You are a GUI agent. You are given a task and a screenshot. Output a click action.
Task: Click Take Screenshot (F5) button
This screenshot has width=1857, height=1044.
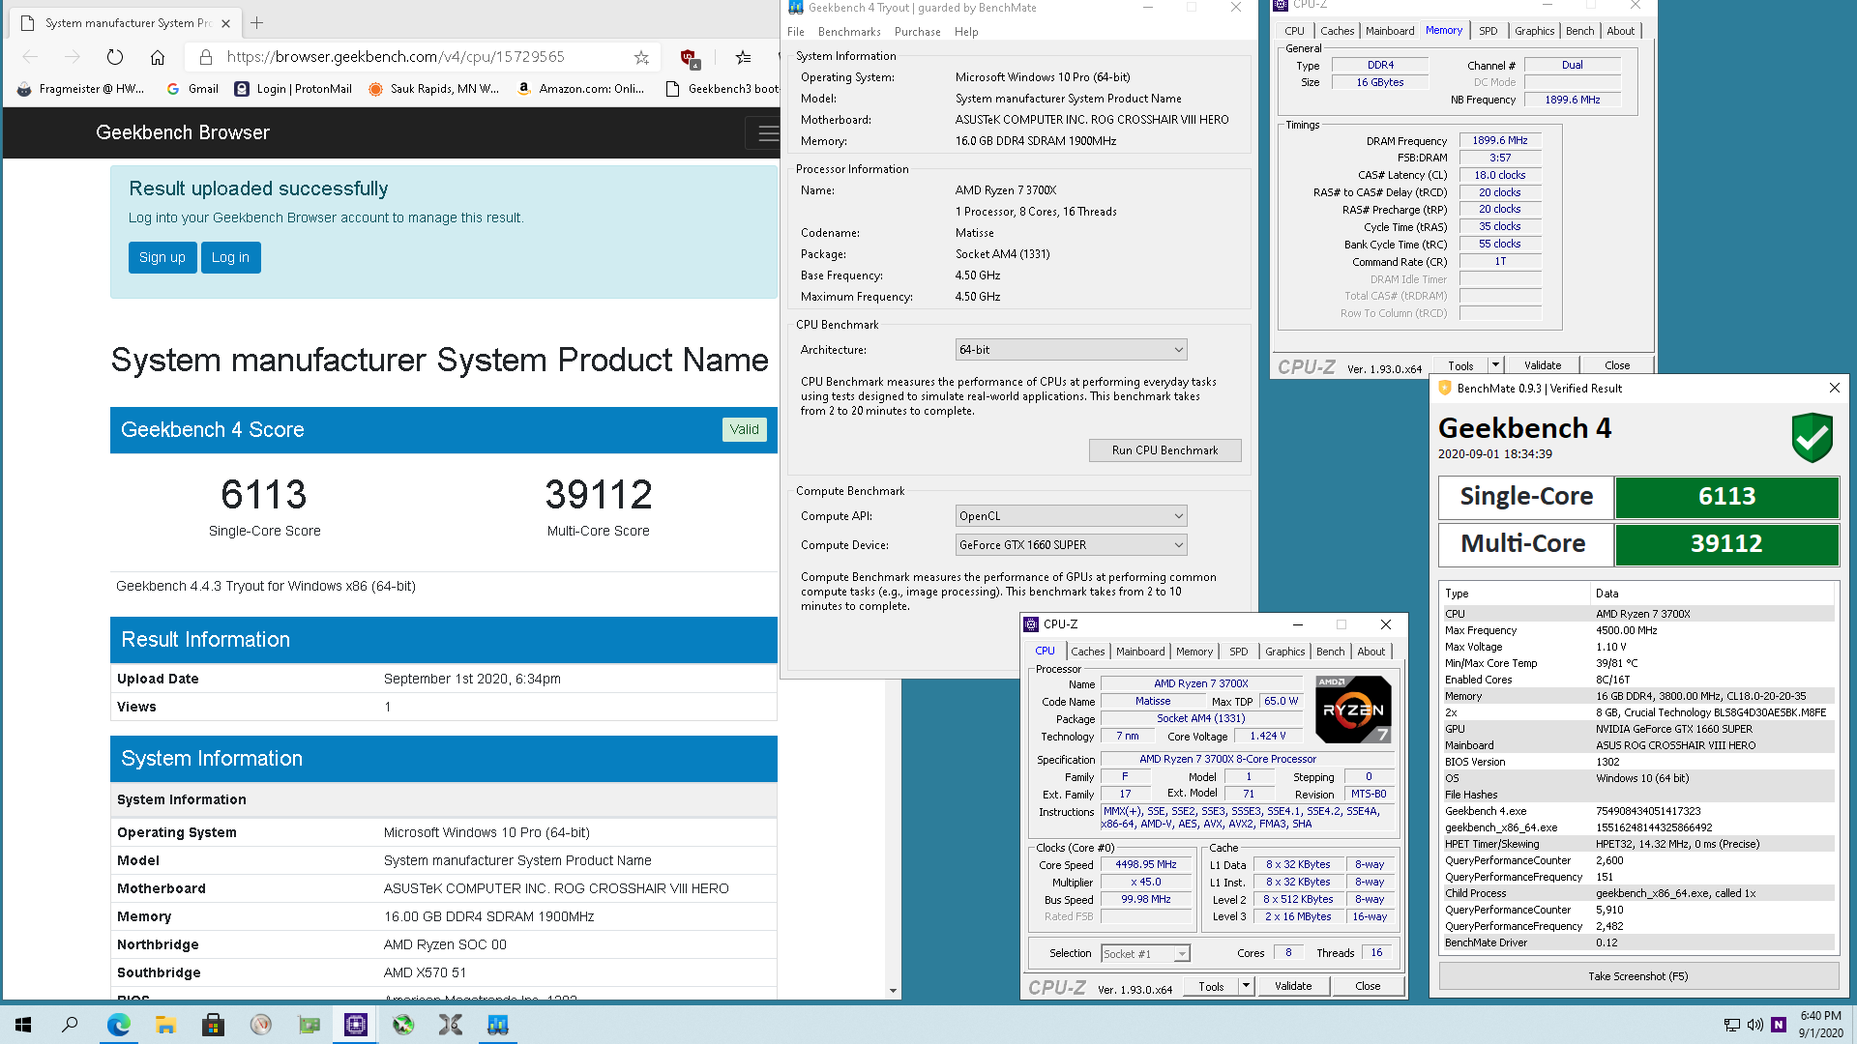tap(1638, 976)
